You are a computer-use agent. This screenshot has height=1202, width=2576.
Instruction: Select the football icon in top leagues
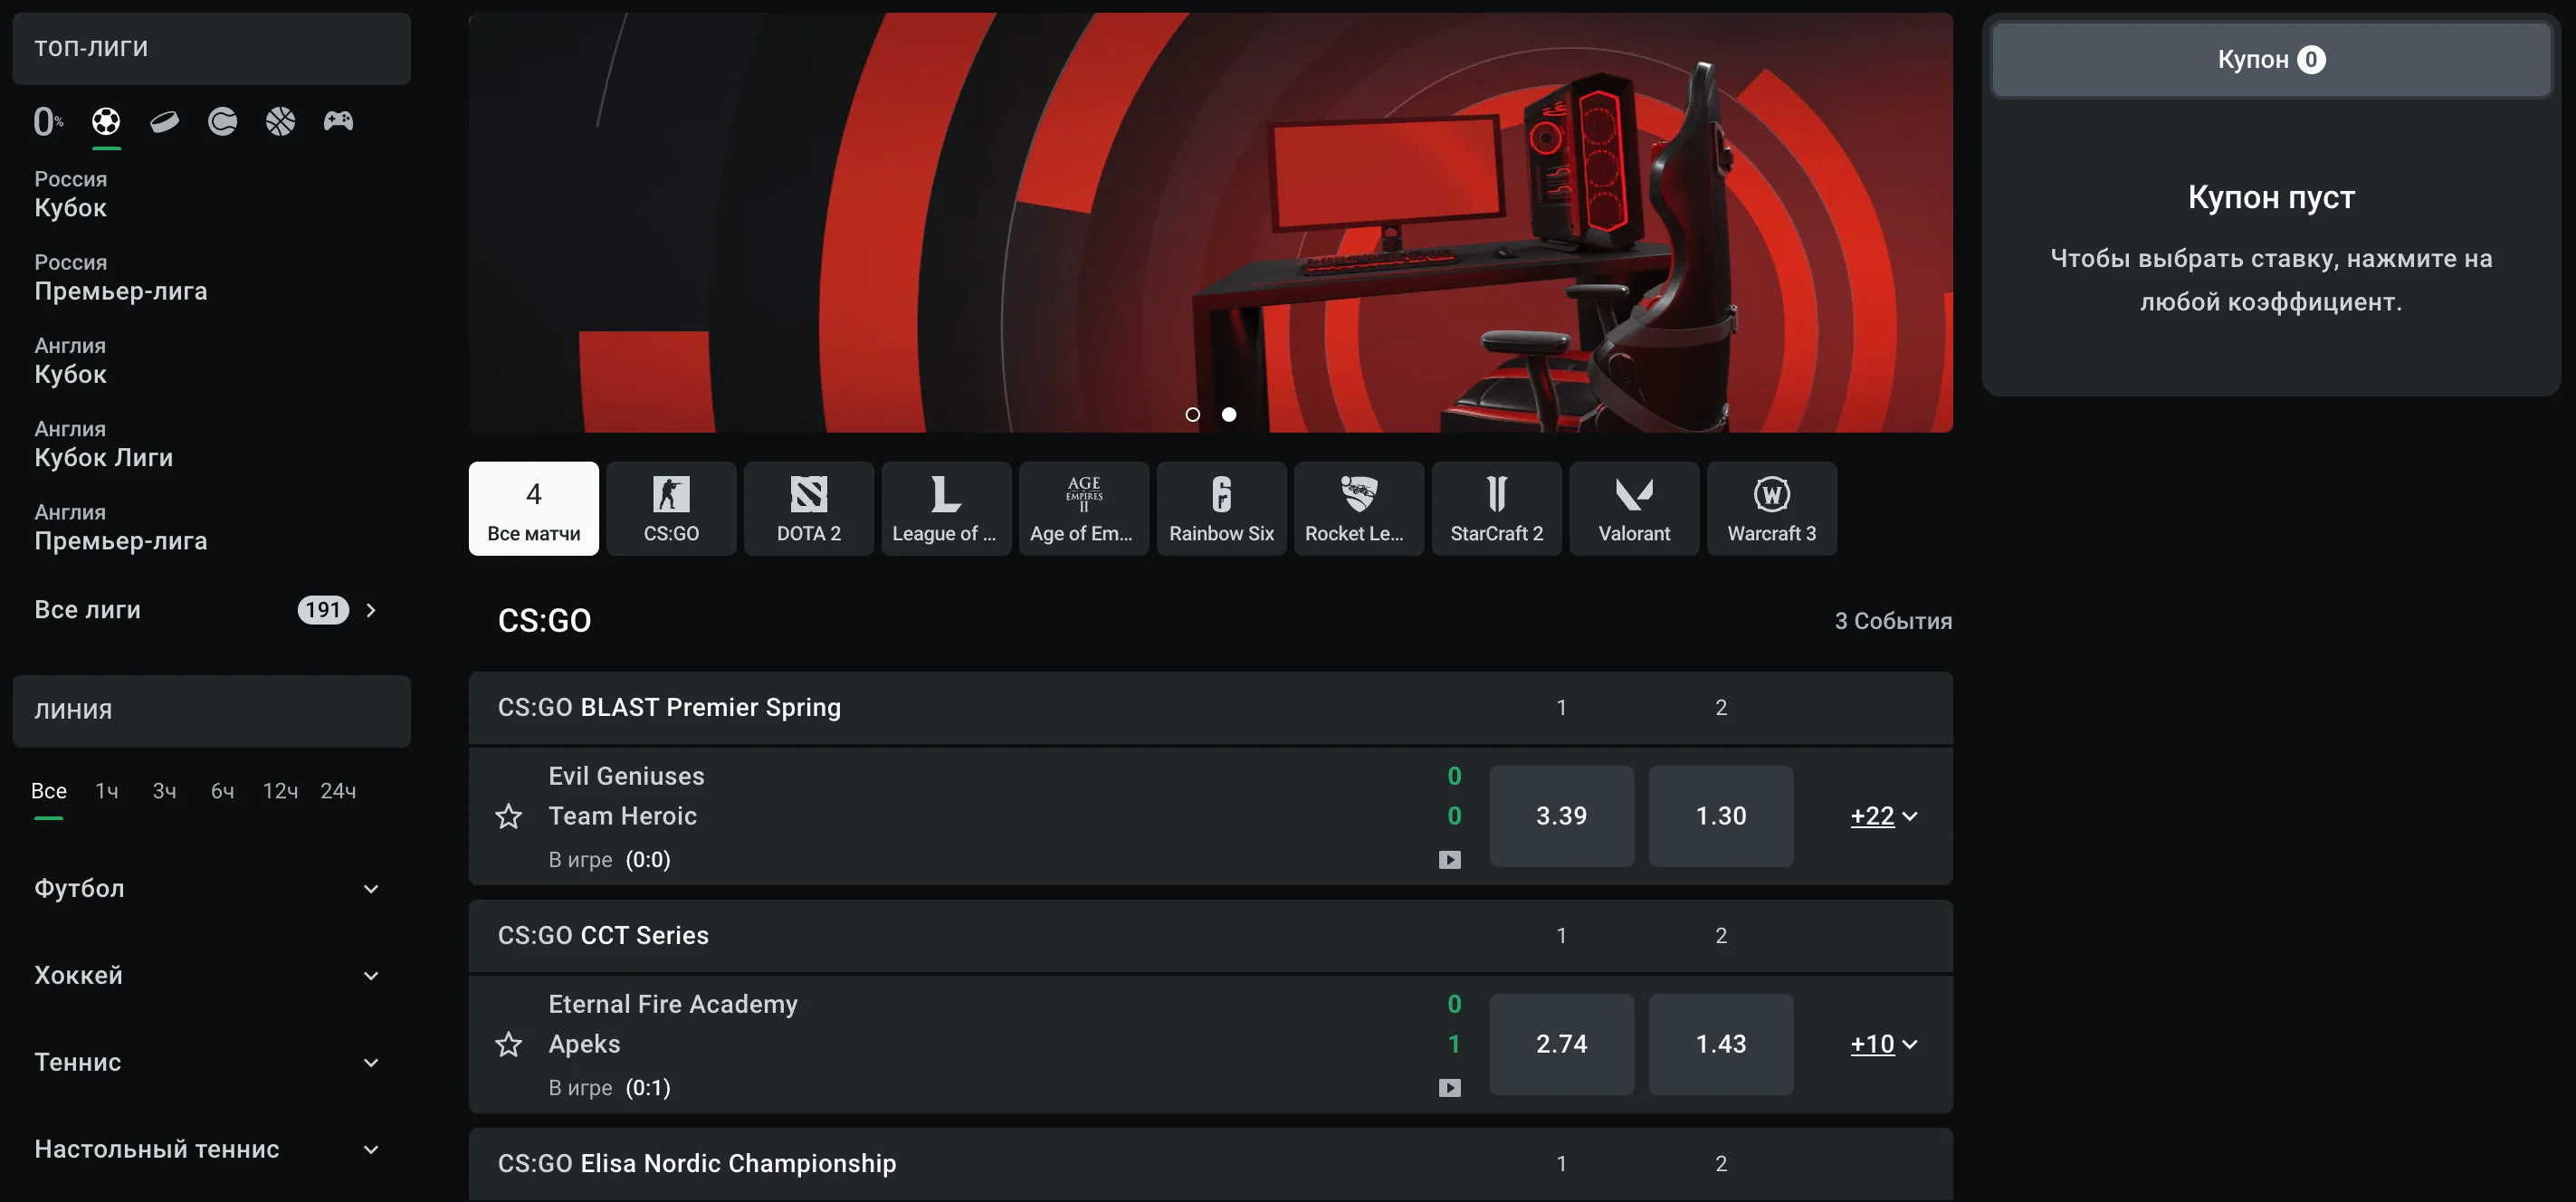pos(106,121)
